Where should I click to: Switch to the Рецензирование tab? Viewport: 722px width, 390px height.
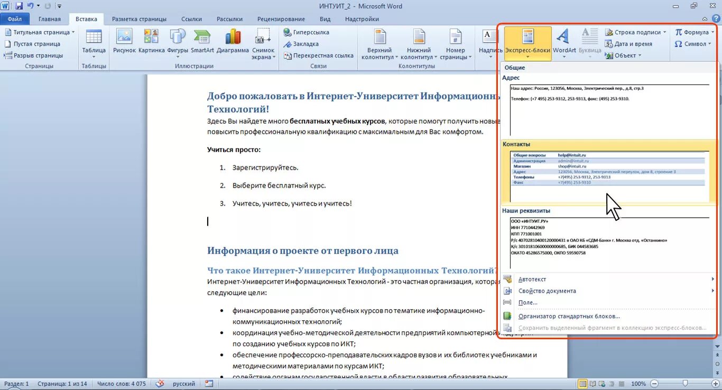(281, 19)
